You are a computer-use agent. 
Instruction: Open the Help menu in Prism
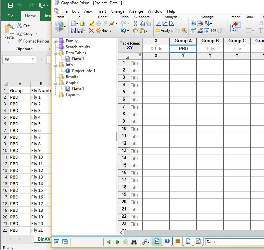171,11
